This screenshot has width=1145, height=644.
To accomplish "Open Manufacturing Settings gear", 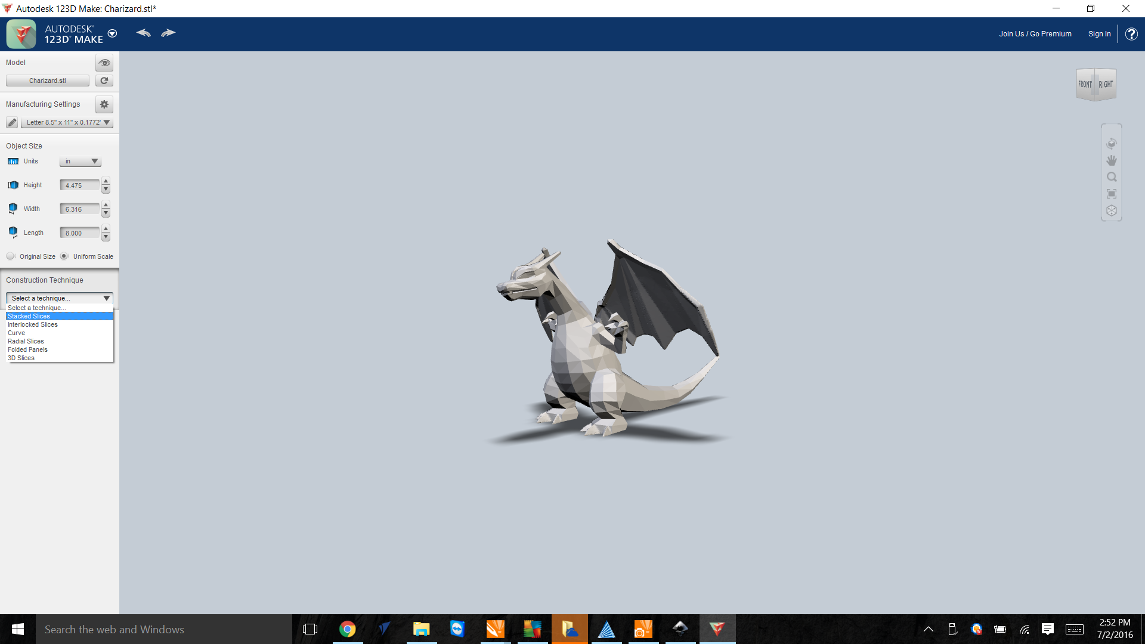I will (104, 104).
